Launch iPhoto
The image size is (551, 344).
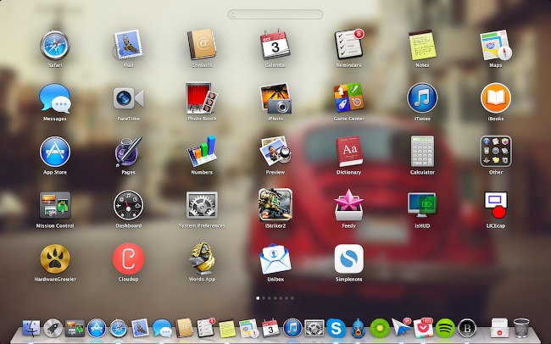275,98
